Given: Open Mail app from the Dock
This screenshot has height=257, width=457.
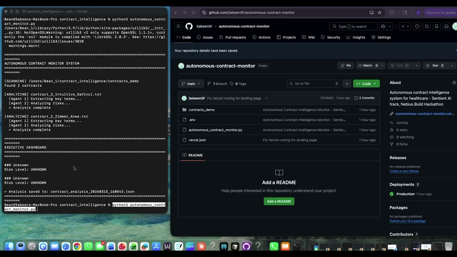Looking at the screenshot, I should [x=54, y=246].
